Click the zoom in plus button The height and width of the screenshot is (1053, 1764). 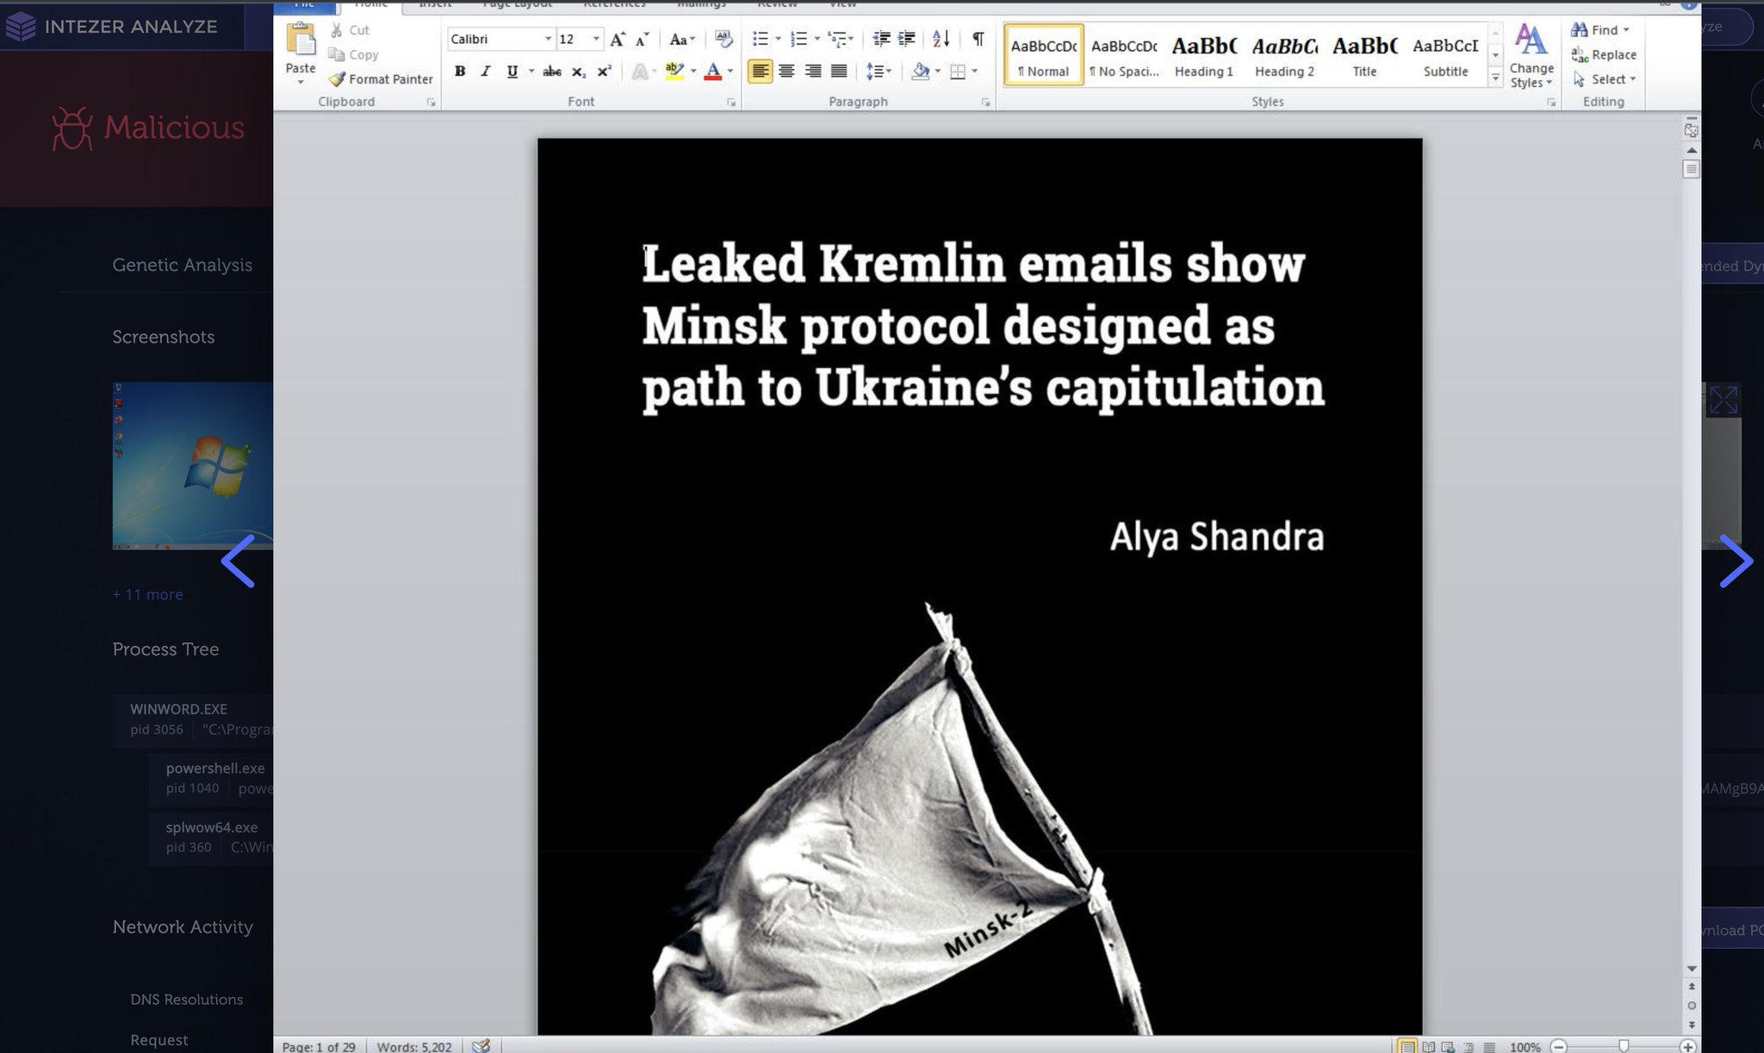tap(1687, 1046)
